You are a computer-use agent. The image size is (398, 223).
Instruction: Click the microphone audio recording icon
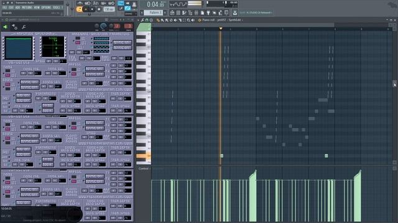click(x=220, y=12)
